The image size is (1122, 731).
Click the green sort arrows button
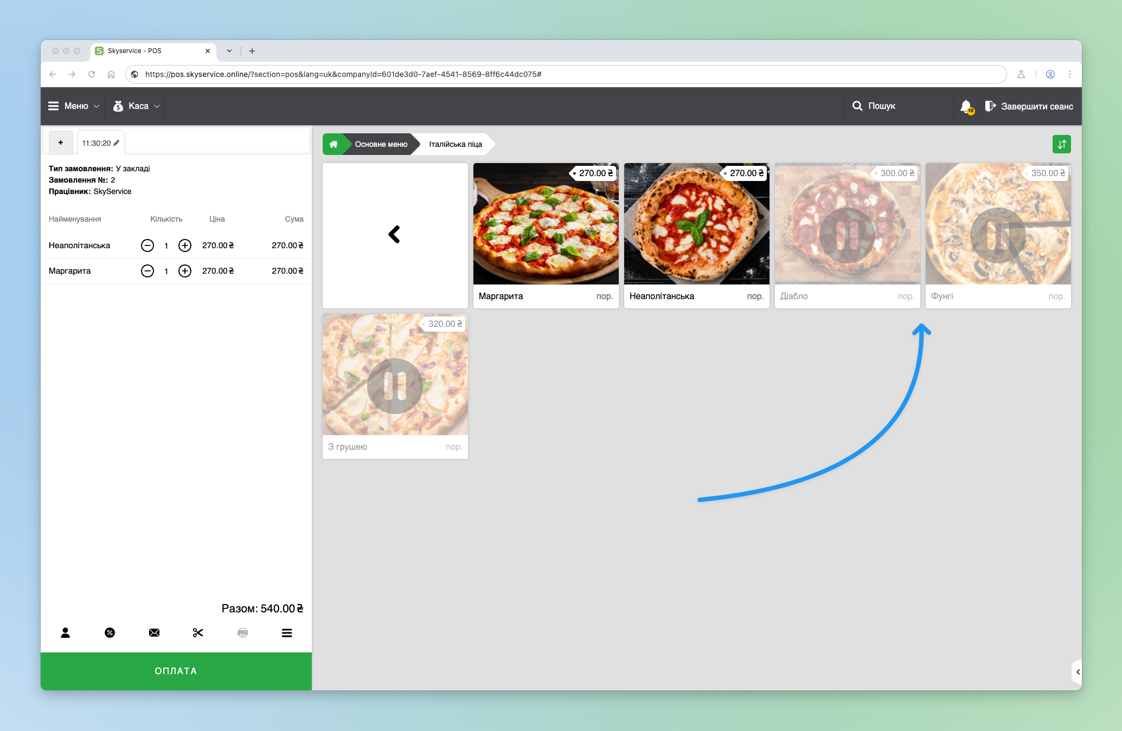(x=1061, y=144)
